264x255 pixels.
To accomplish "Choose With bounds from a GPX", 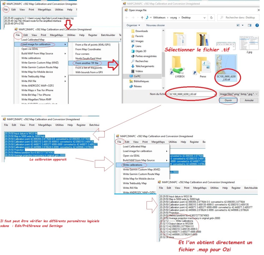I will 89,72.
